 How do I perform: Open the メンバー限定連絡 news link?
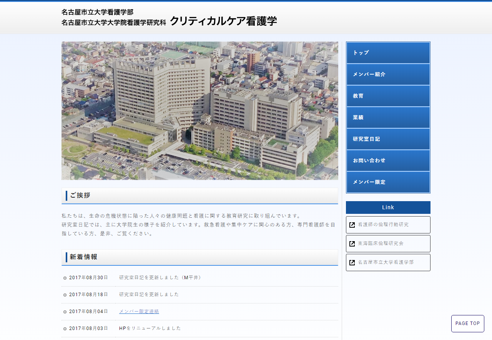tap(139, 312)
